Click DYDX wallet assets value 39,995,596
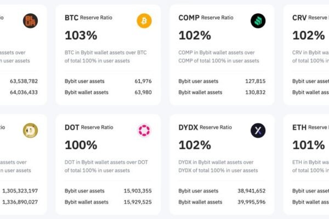The height and width of the screenshot is (219, 329). click(x=252, y=201)
